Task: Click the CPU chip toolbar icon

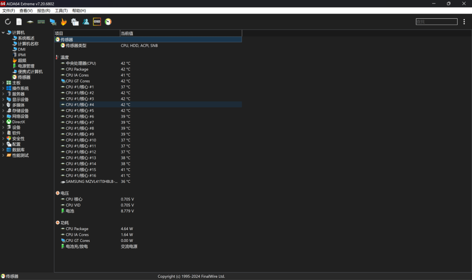Action: [x=30, y=22]
